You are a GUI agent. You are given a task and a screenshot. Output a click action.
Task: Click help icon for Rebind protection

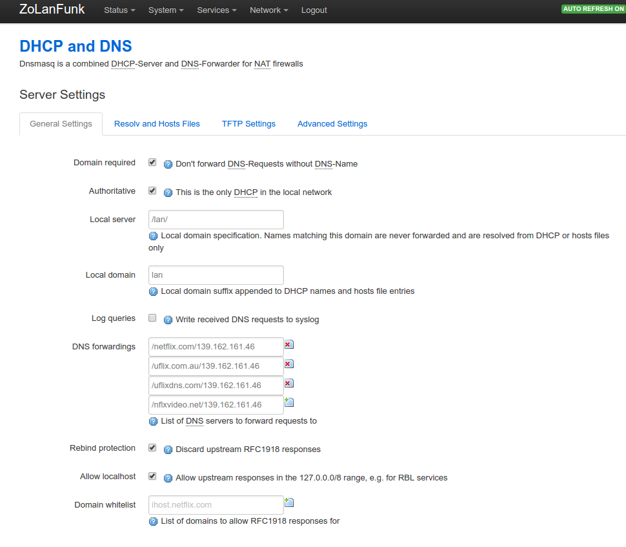168,449
